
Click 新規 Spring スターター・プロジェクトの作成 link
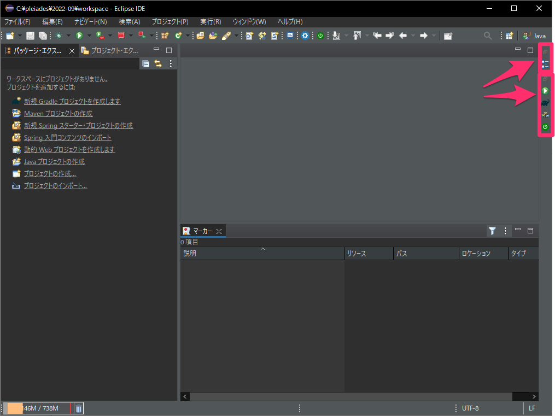79,126
